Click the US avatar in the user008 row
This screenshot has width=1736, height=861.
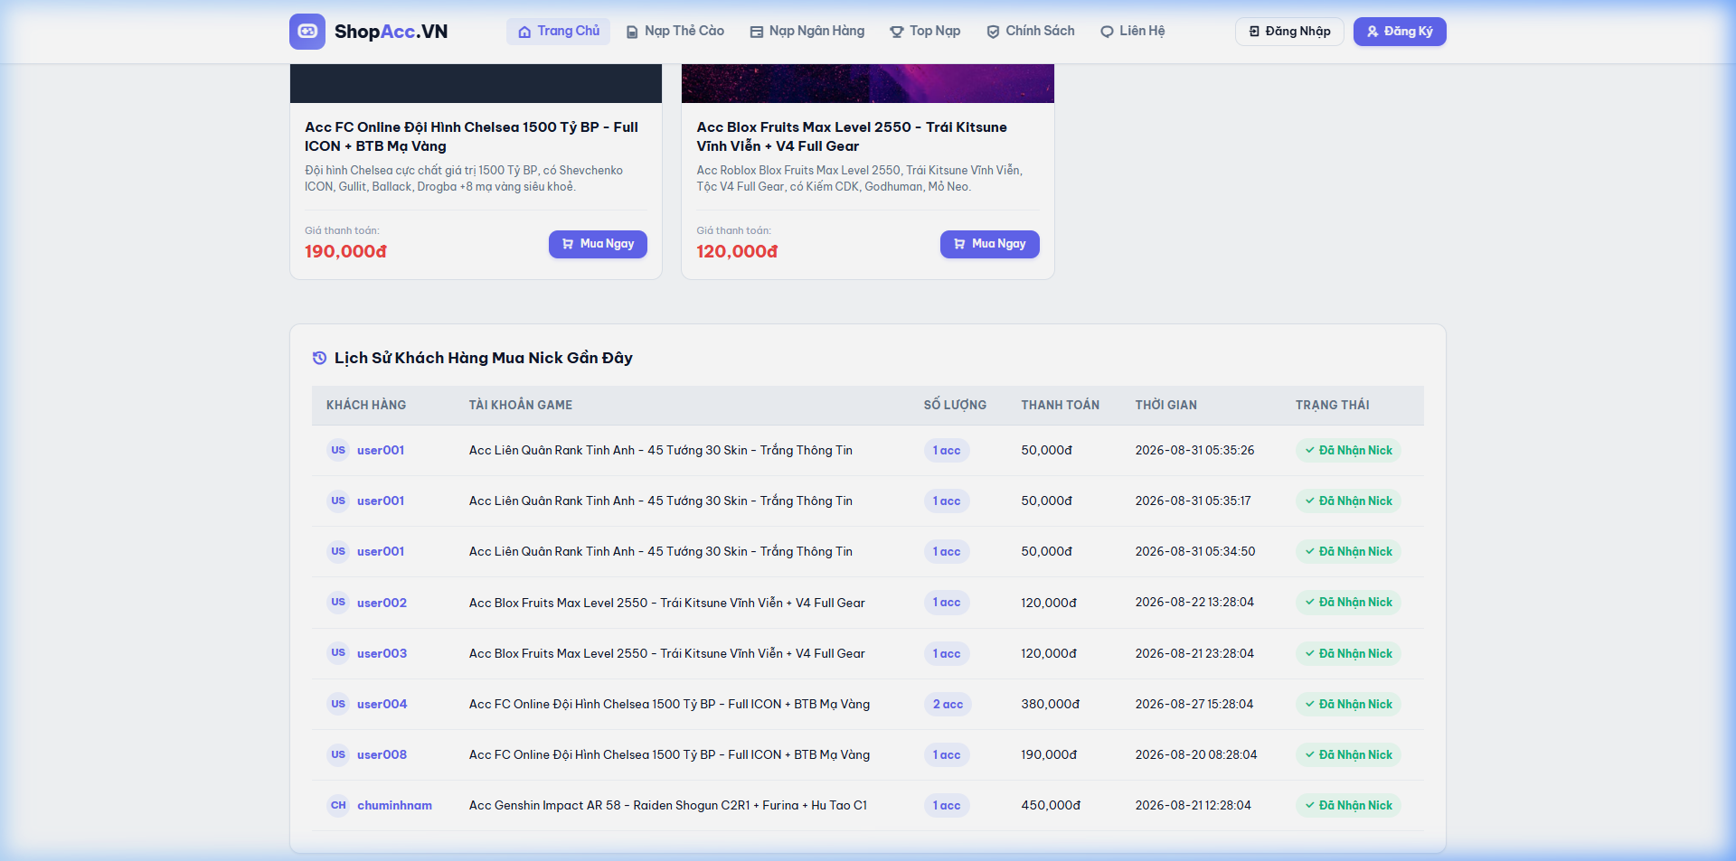338,754
